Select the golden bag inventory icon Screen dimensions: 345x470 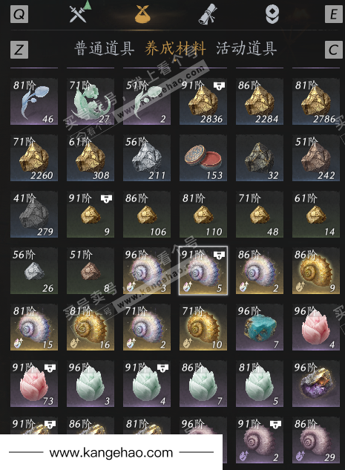[142, 14]
